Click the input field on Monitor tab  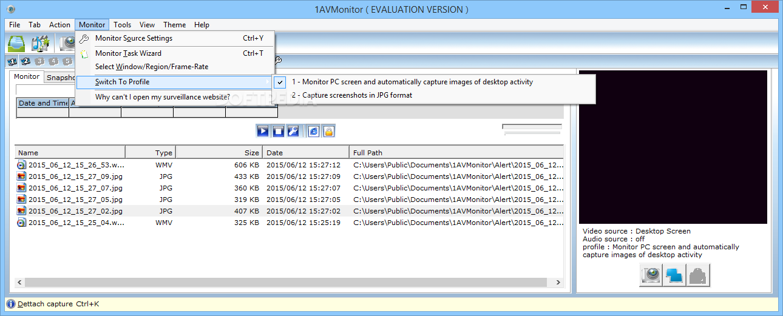pyautogui.click(x=46, y=90)
